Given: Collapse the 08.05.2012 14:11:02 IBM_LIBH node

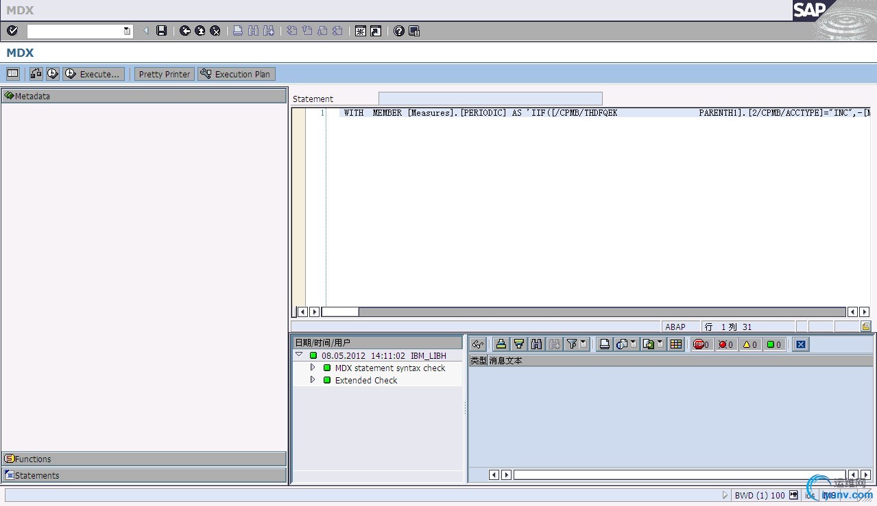Looking at the screenshot, I should [299, 355].
